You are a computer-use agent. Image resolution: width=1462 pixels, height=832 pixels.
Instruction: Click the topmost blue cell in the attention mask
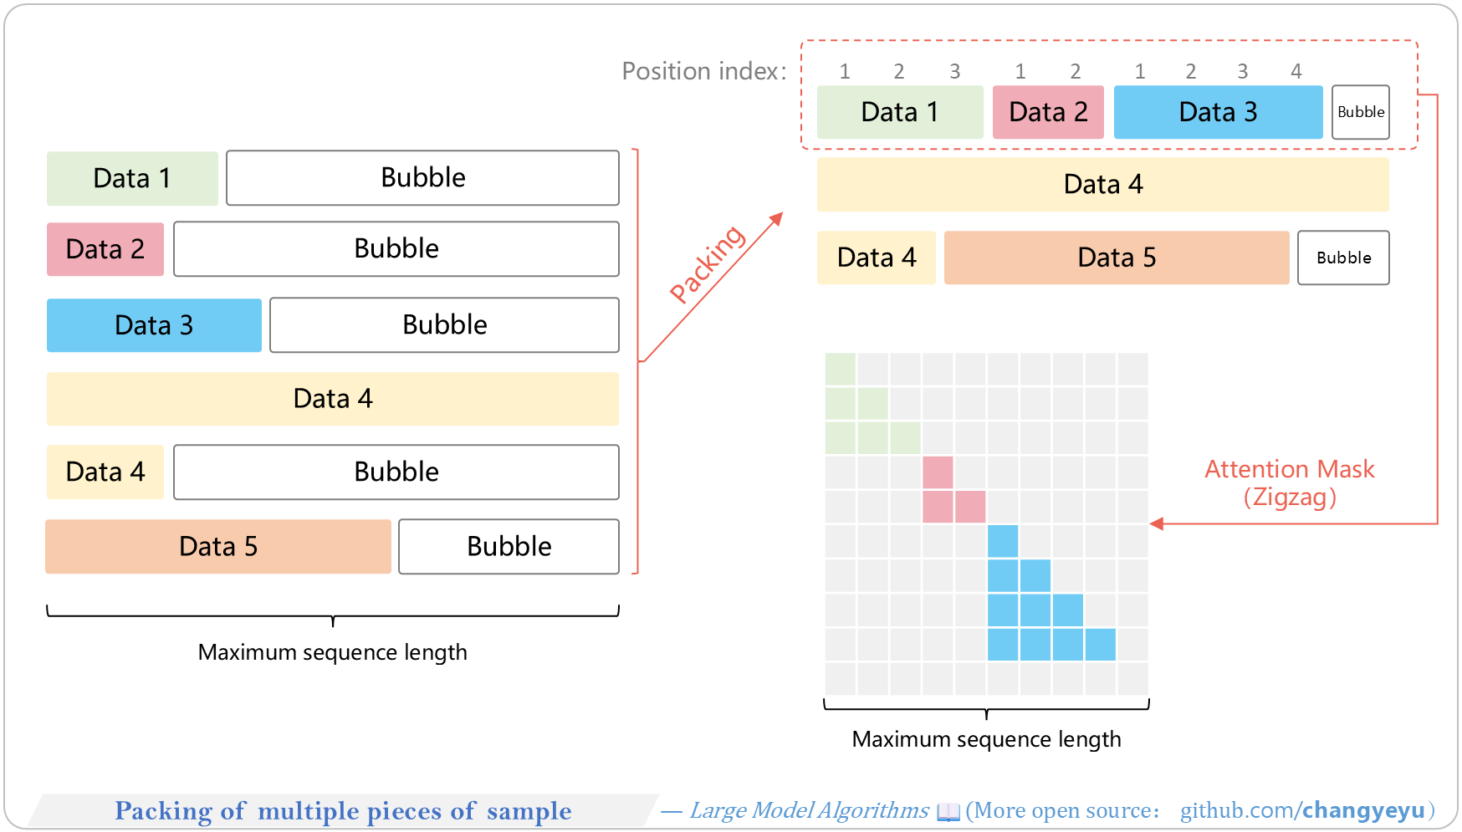[1003, 541]
